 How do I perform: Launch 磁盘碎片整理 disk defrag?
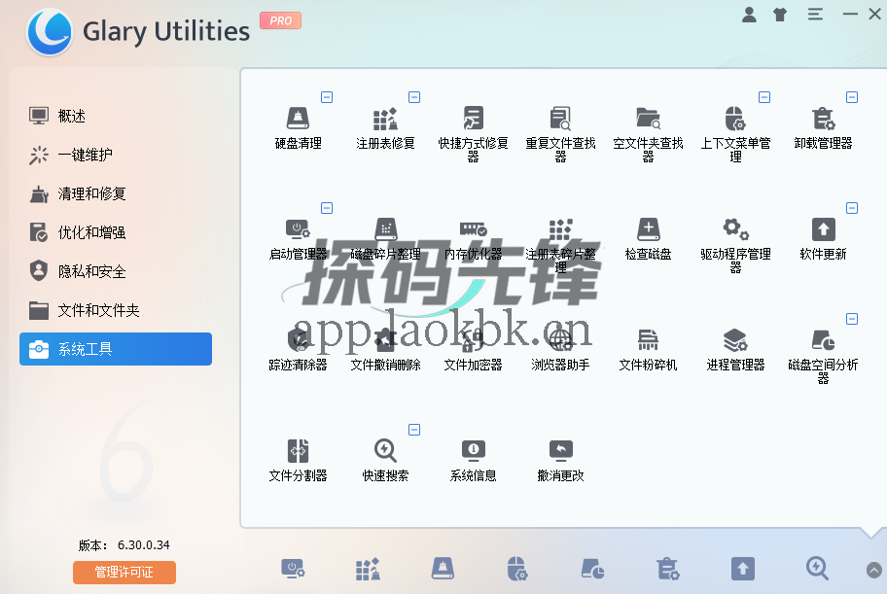(385, 239)
